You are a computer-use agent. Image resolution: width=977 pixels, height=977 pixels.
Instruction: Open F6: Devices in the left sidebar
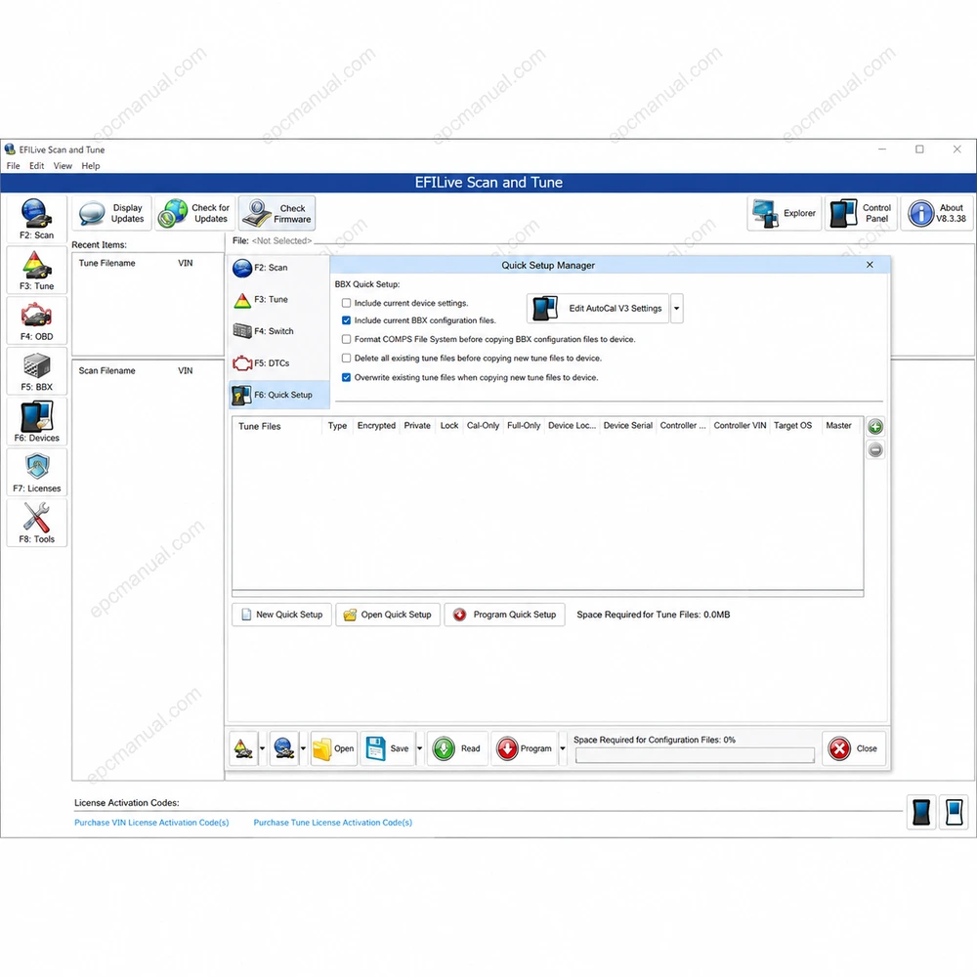click(36, 422)
